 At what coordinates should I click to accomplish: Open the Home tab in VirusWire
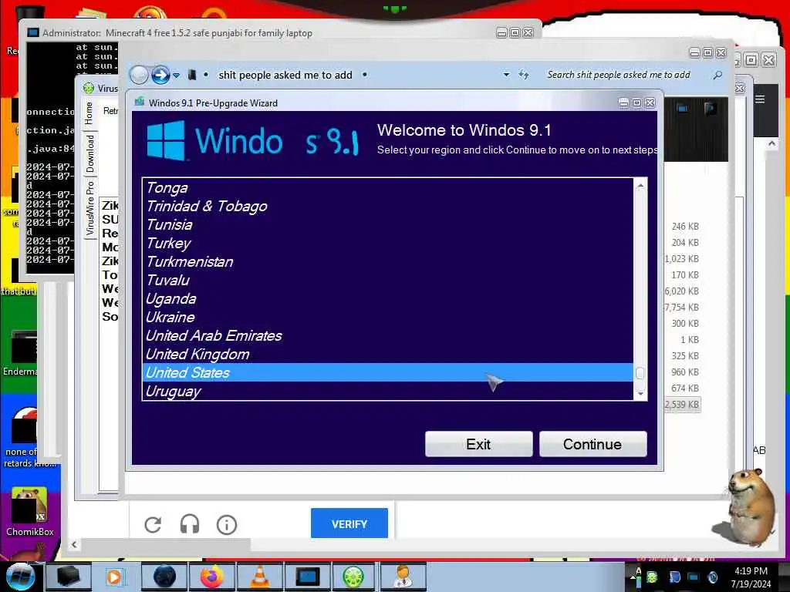(x=89, y=113)
